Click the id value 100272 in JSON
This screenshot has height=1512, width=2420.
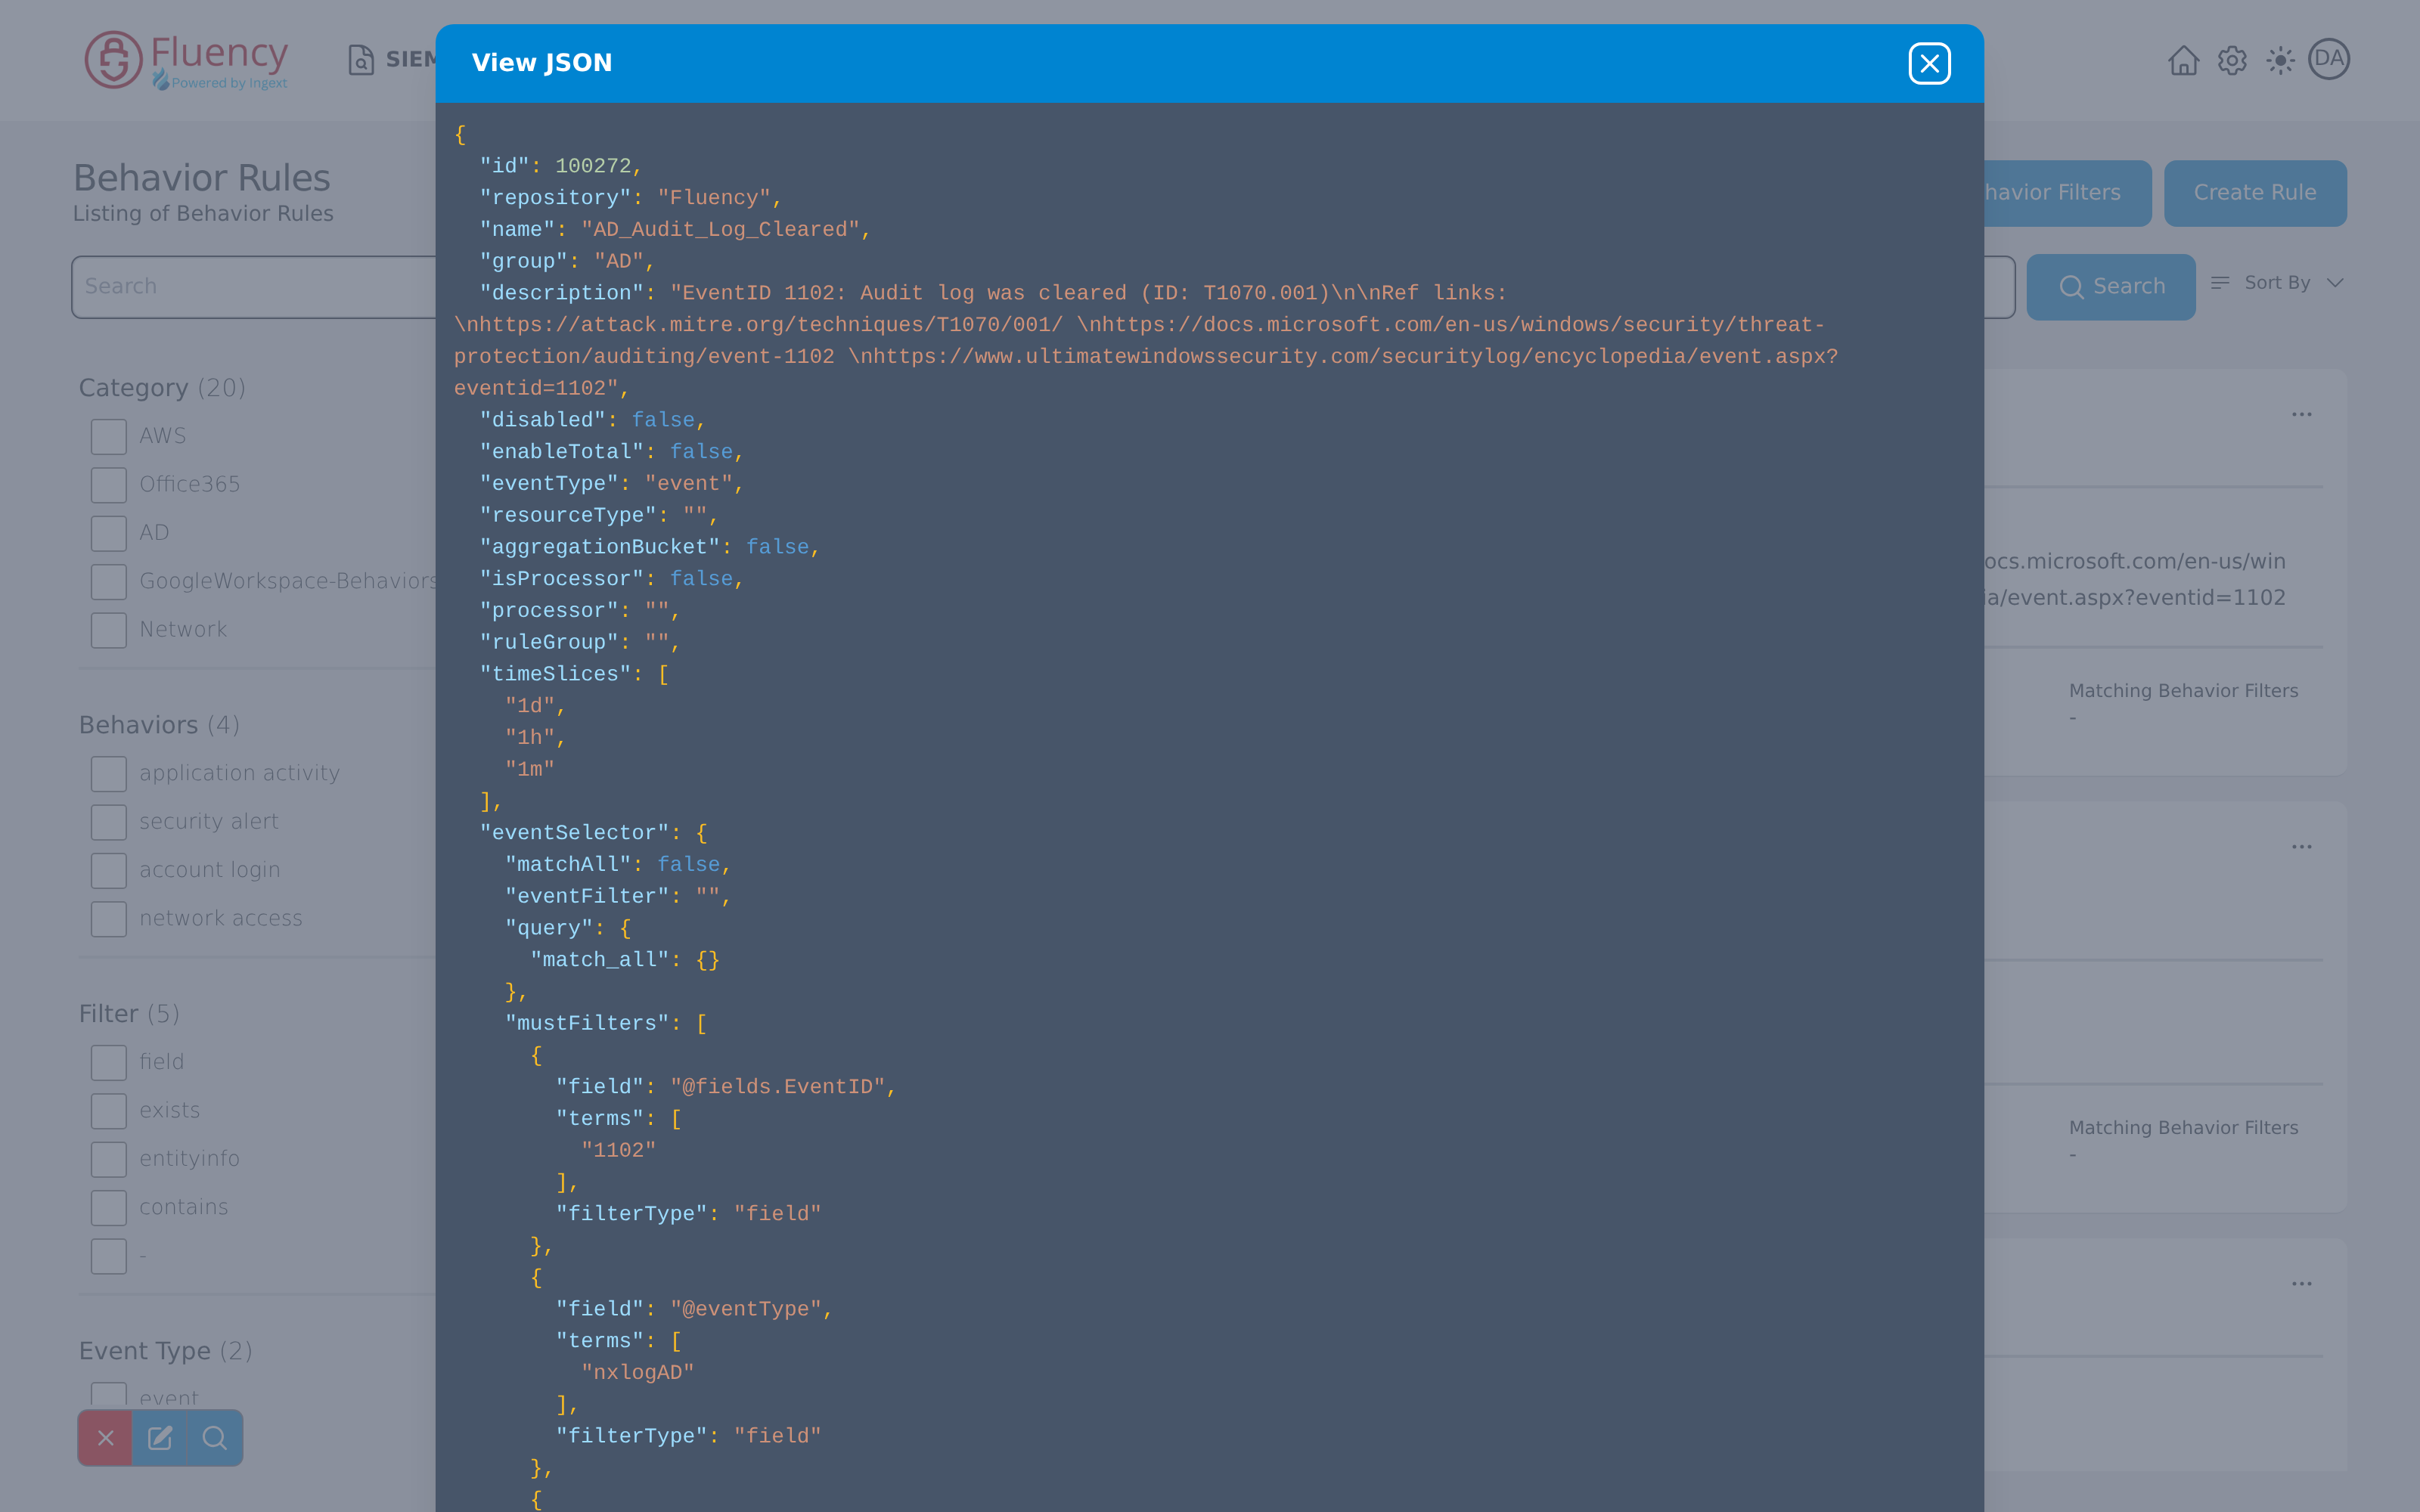(593, 166)
